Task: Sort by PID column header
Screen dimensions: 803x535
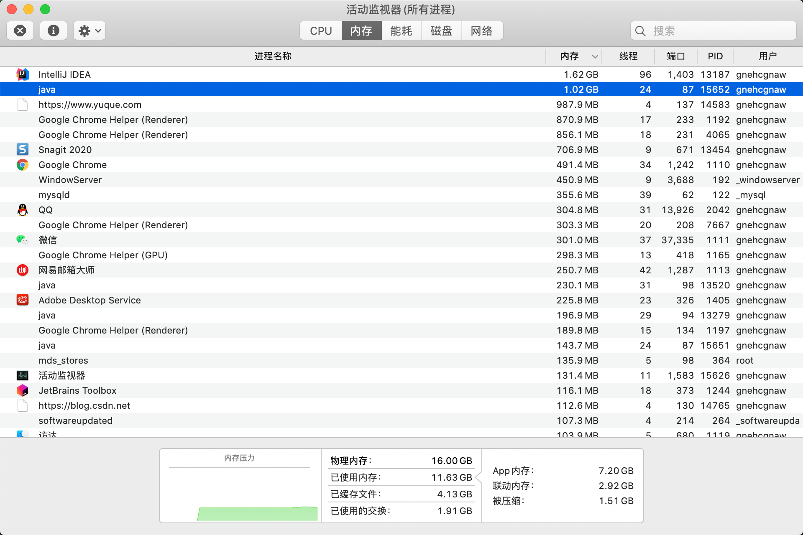Action: click(715, 56)
